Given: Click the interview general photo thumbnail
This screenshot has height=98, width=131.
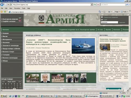Looking at the screenshot, I should click(105, 47).
